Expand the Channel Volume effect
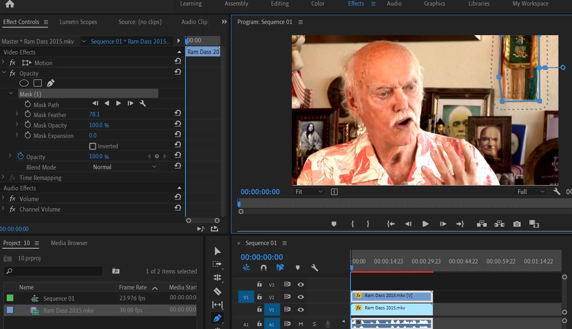The height and width of the screenshot is (329, 572). pos(3,209)
